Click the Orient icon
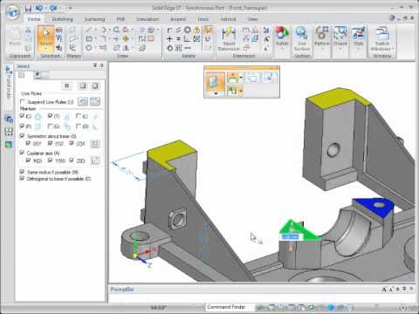419x314 pixels. [340, 34]
